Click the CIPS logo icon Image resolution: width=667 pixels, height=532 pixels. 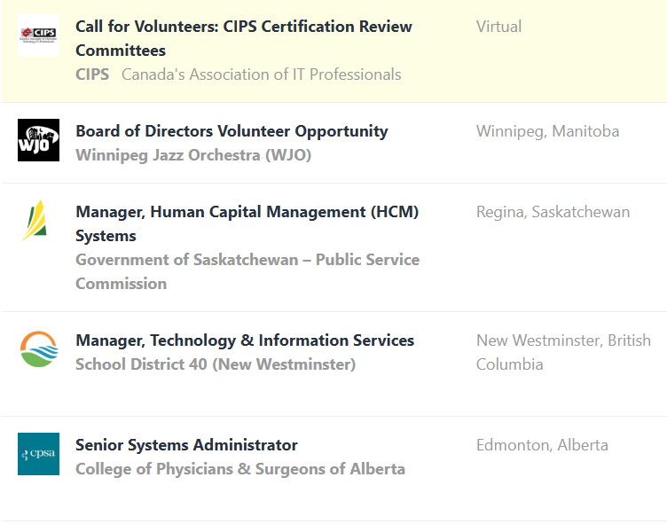pos(38,35)
